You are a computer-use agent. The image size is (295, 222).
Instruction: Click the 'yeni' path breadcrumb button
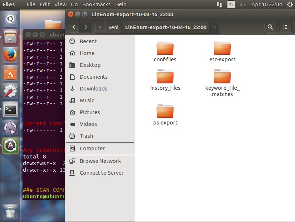tap(113, 27)
